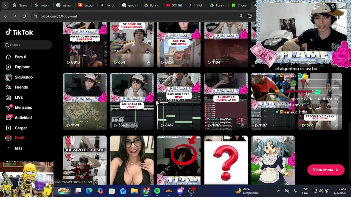
Task: Open the volume speaker control in tray
Action: pos(321,191)
